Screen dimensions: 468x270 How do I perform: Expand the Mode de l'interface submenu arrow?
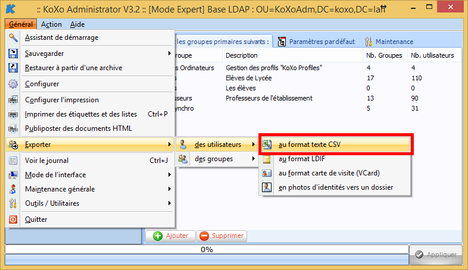(169, 175)
